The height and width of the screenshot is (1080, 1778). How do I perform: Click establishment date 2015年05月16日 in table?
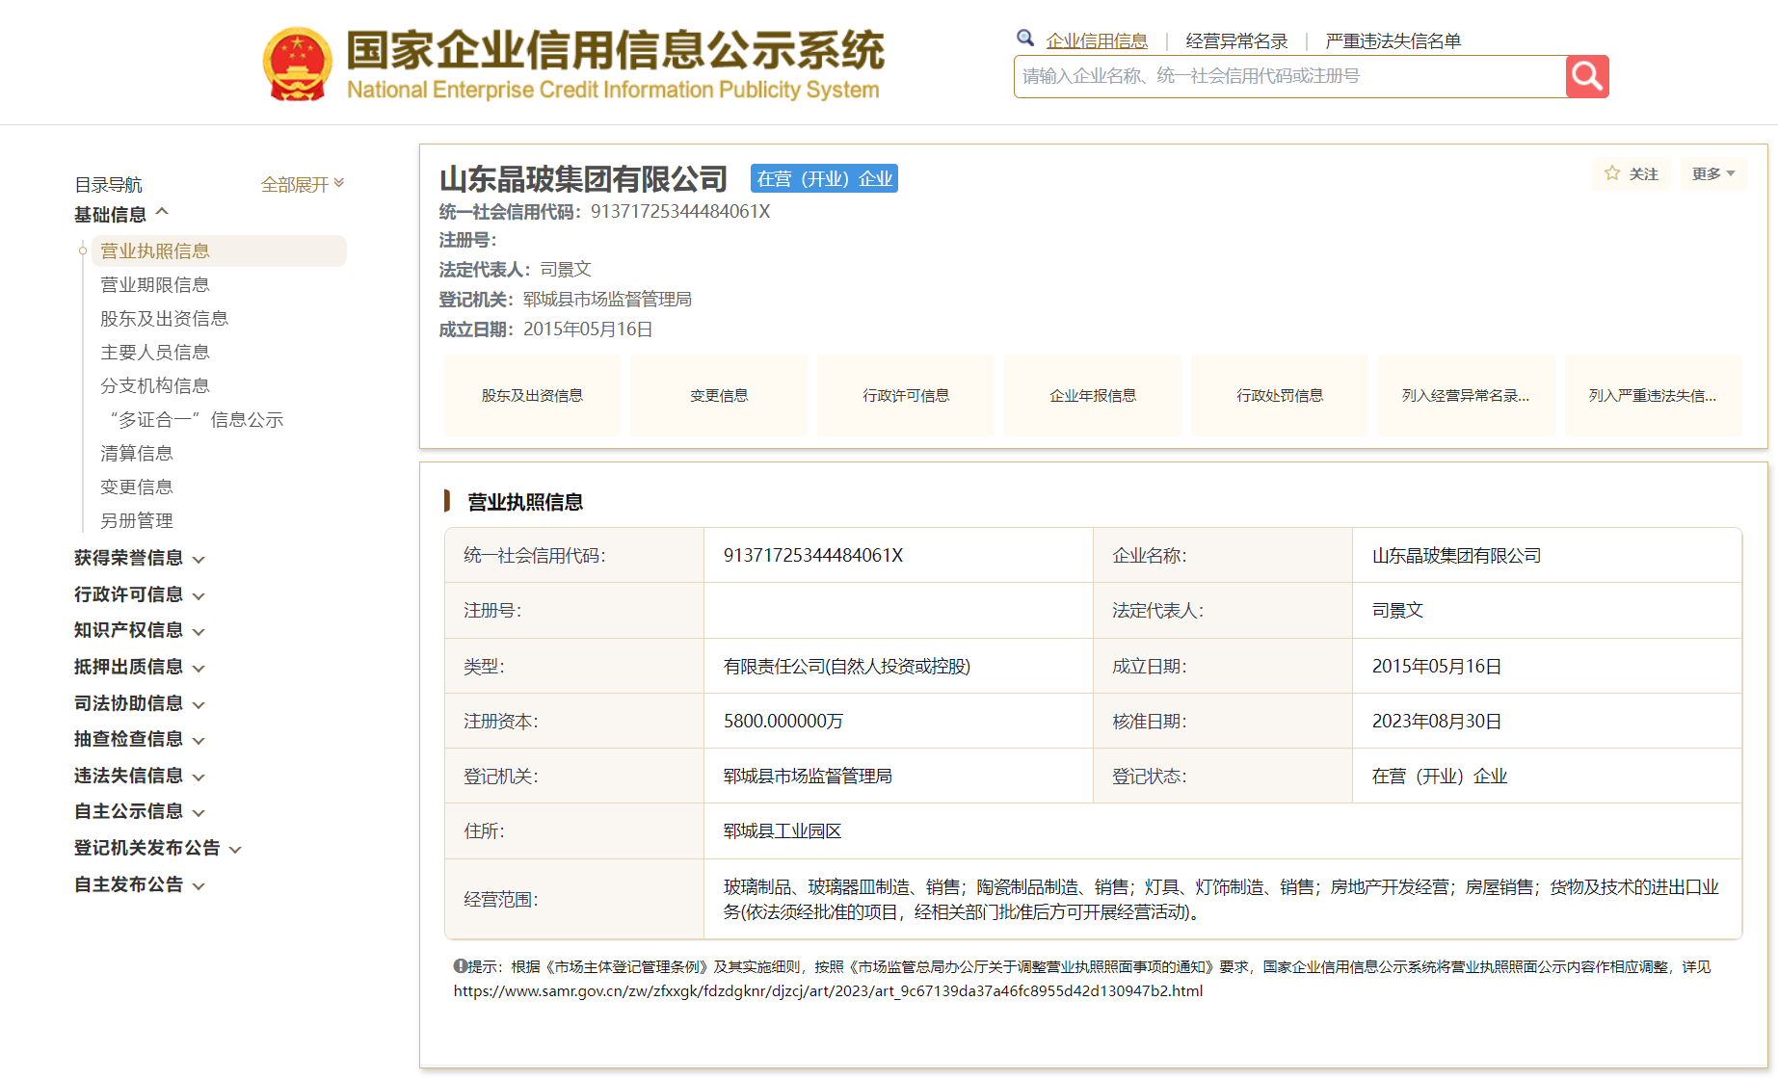[1437, 666]
